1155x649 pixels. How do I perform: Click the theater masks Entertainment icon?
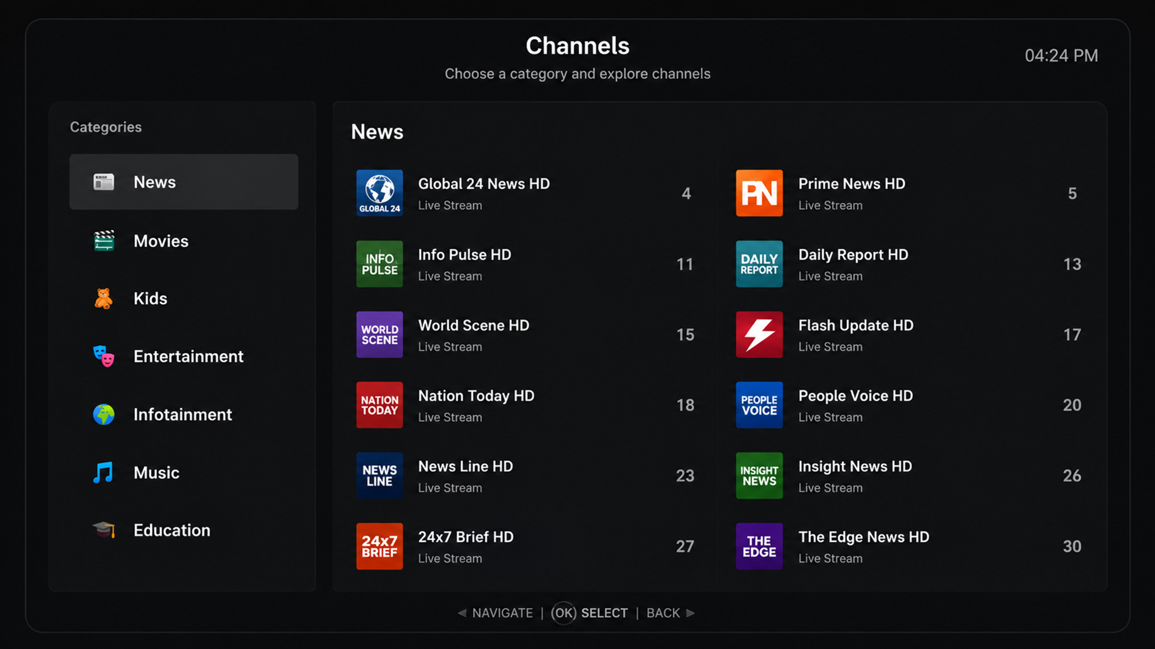(103, 356)
